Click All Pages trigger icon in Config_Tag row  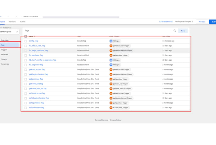[111, 41]
